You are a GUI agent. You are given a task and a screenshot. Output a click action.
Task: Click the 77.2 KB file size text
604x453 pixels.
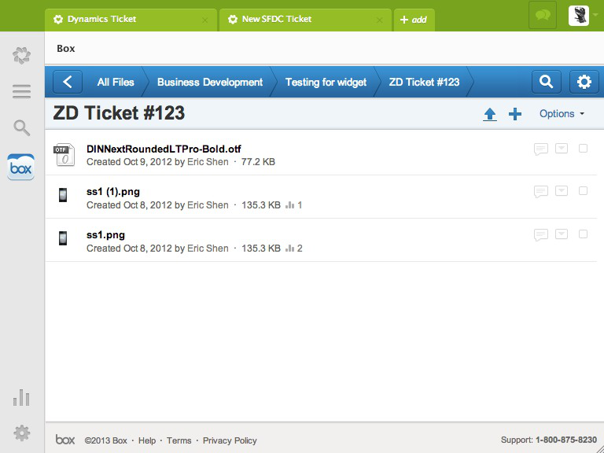(258, 162)
